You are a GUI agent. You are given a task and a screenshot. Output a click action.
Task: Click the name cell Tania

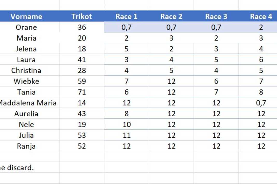[26, 92]
